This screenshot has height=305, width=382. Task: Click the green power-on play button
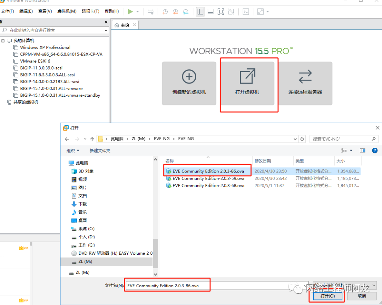point(130,11)
